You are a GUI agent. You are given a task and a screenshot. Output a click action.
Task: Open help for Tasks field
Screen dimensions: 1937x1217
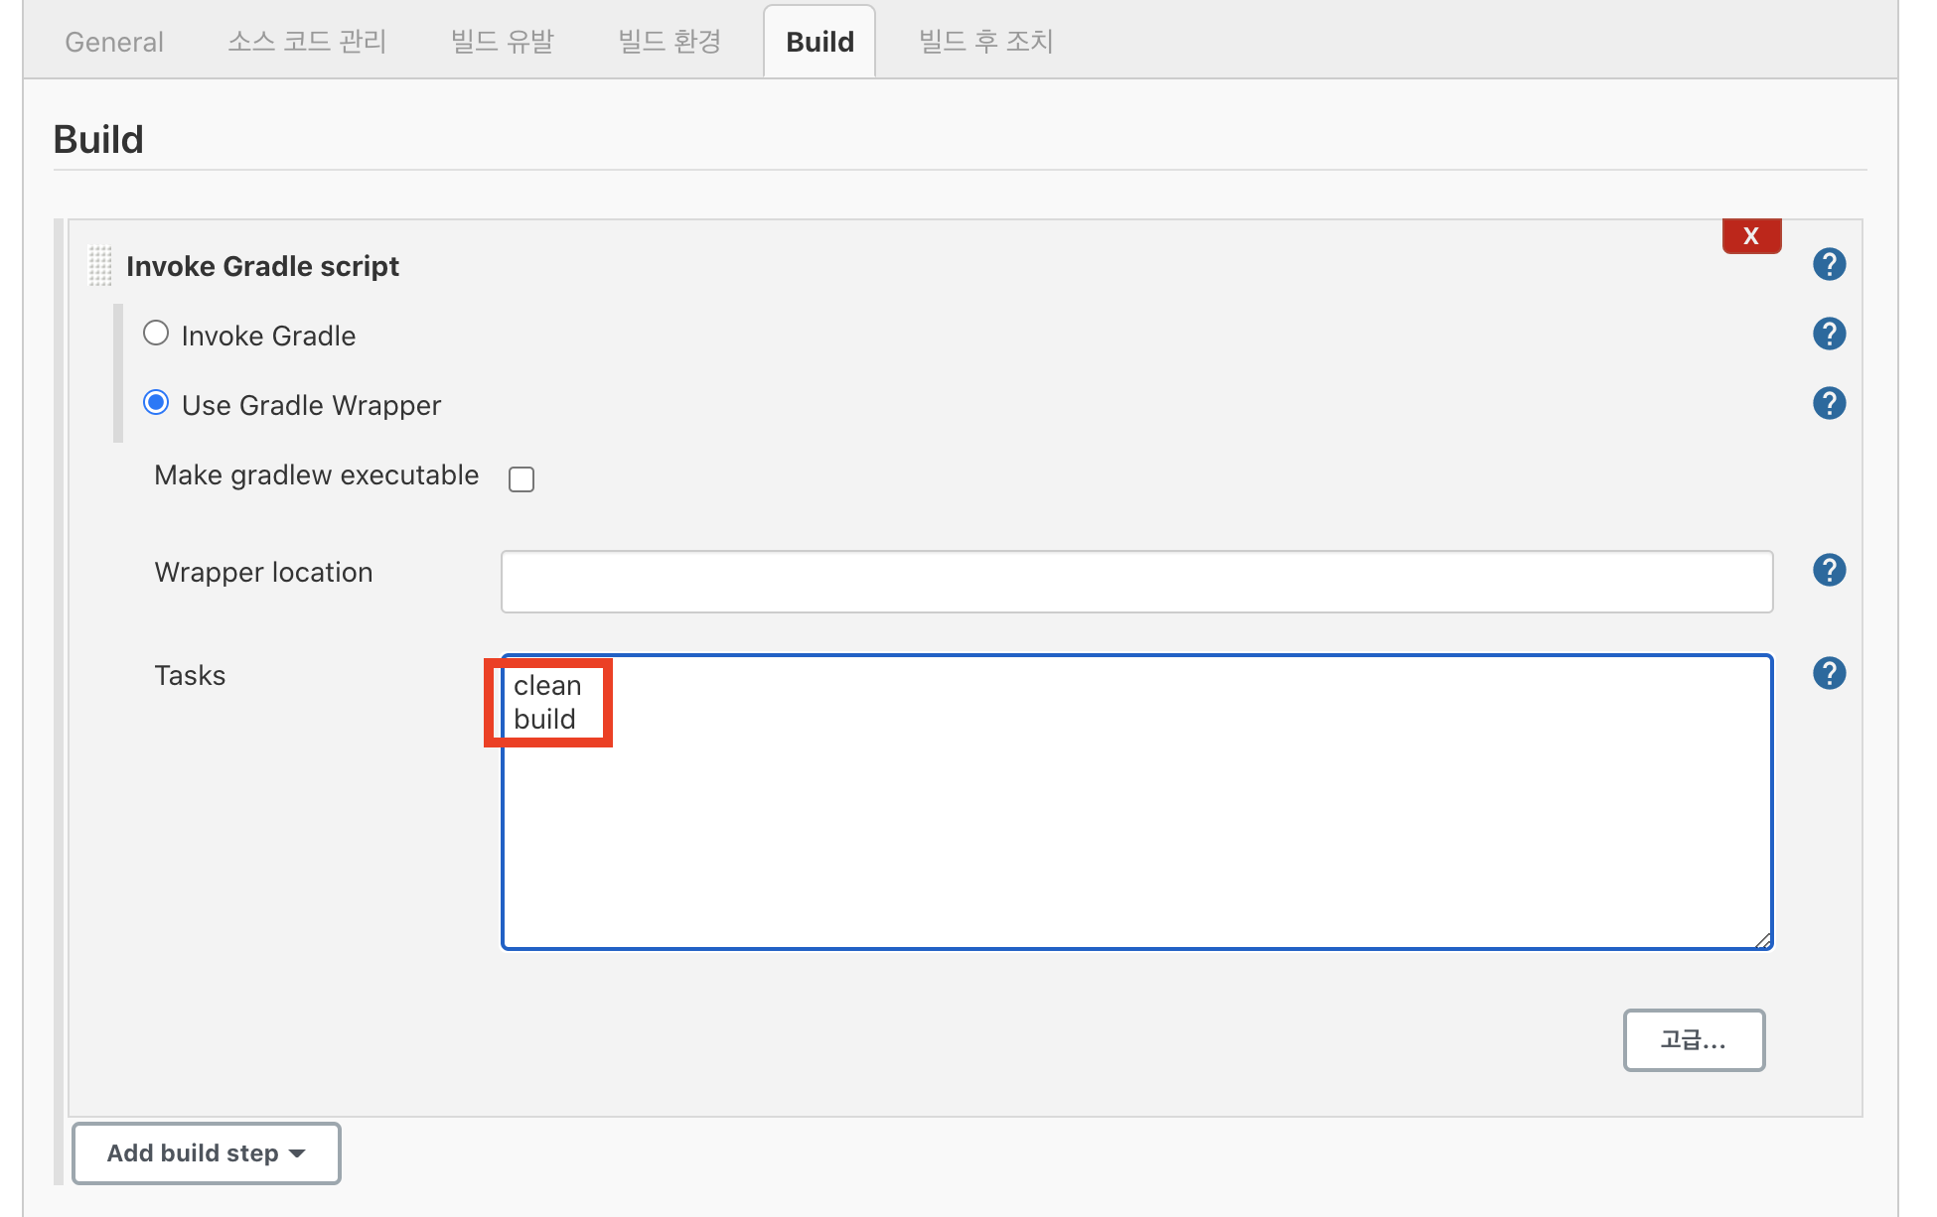coord(1829,673)
